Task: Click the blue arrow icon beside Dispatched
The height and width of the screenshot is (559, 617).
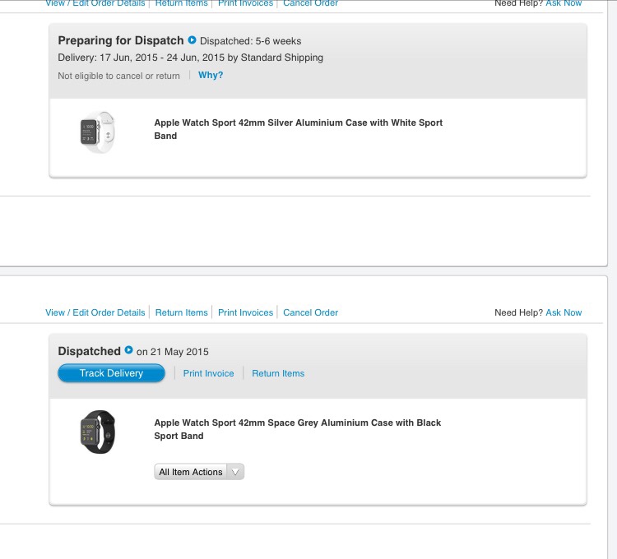Action: (x=128, y=351)
